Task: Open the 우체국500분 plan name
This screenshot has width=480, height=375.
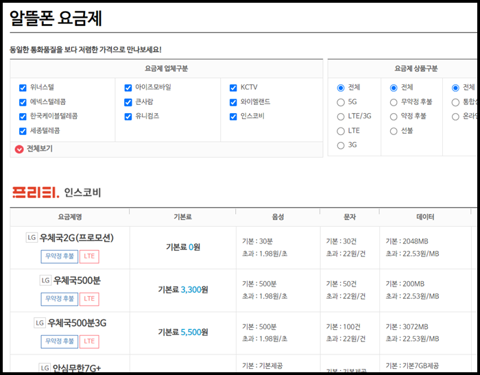Action: click(77, 280)
